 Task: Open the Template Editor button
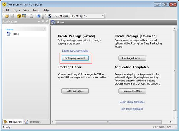tap(132, 91)
